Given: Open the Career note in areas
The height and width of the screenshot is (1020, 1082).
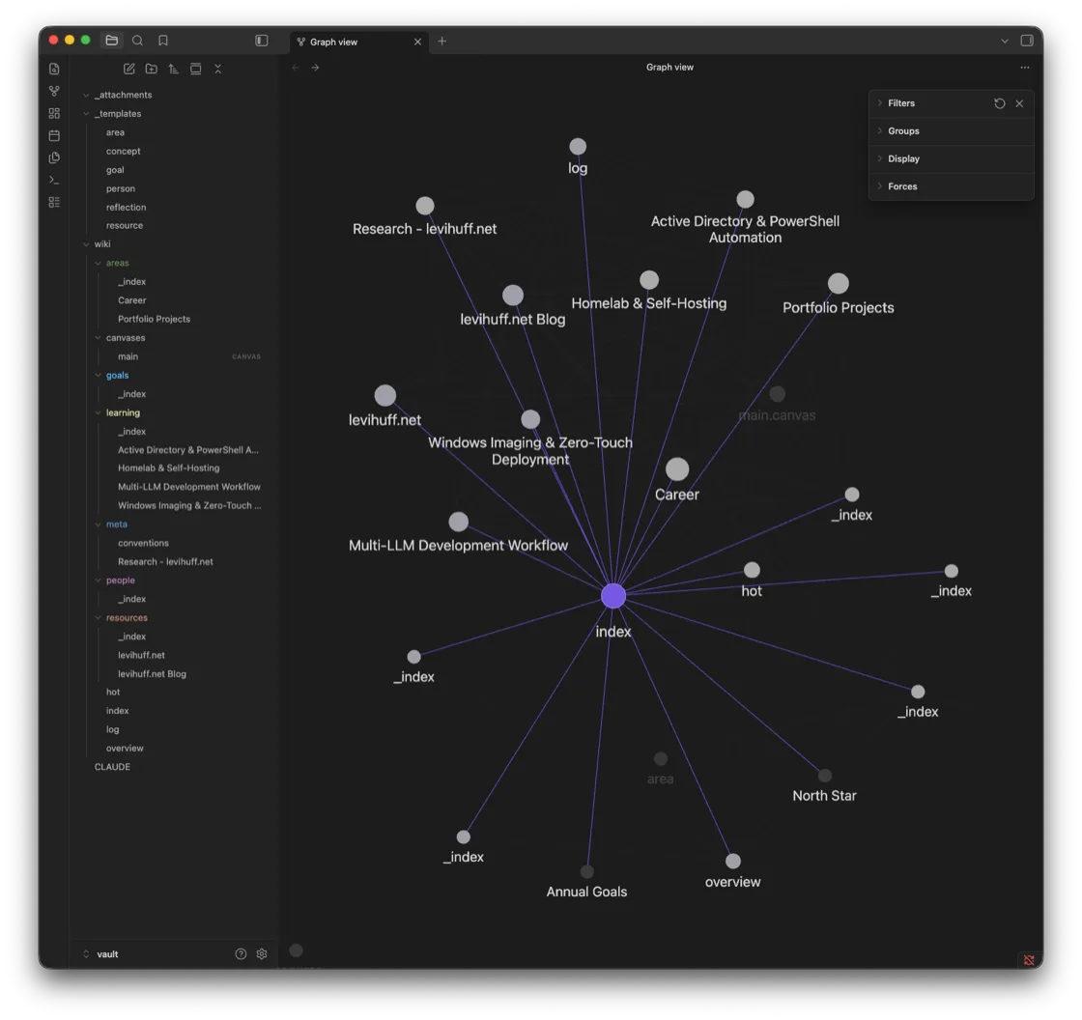Looking at the screenshot, I should click(131, 300).
